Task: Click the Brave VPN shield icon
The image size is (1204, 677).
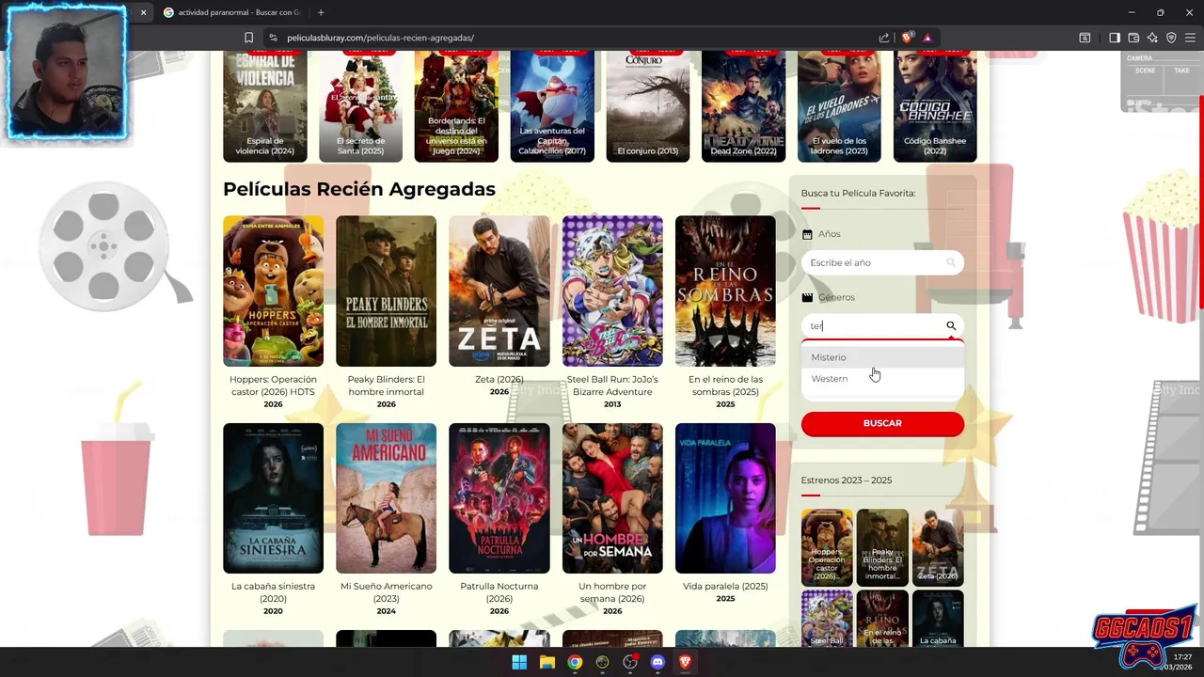Action: point(1171,38)
